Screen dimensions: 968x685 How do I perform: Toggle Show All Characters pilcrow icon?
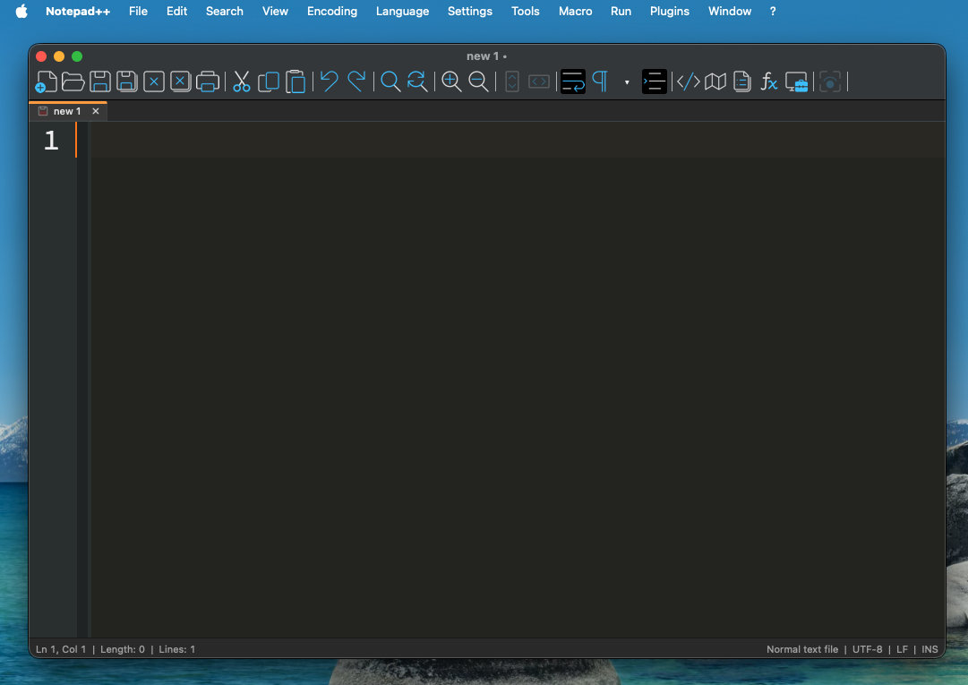[600, 81]
